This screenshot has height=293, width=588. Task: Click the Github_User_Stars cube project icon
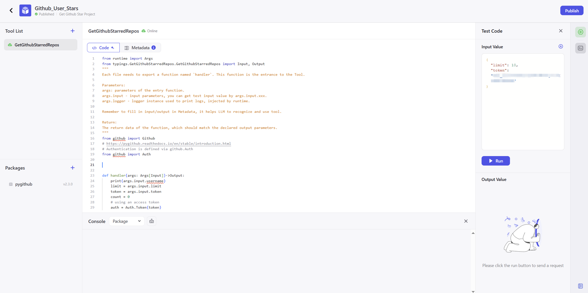25,11
